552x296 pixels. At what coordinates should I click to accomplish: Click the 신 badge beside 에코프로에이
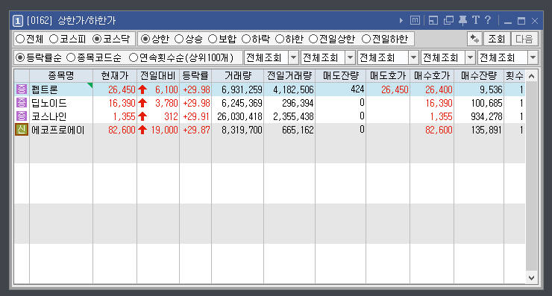[22, 130]
